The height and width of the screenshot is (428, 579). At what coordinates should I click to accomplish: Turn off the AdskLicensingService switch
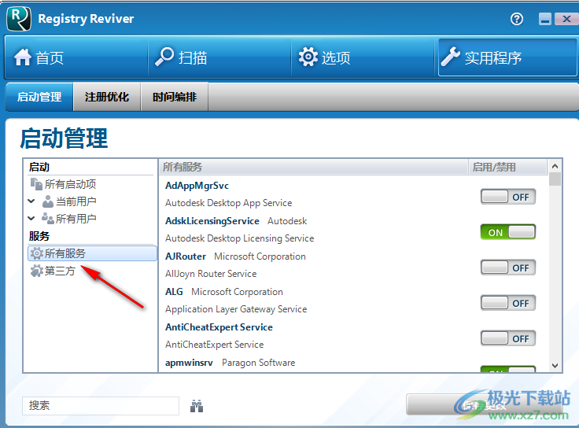pyautogui.click(x=507, y=232)
